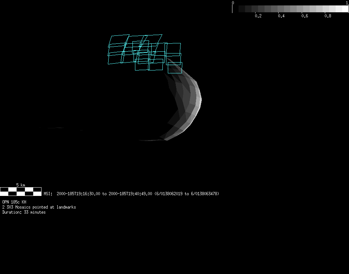Click the checkered 5 km scale bar
This screenshot has height=274, width=349.
(21, 192)
